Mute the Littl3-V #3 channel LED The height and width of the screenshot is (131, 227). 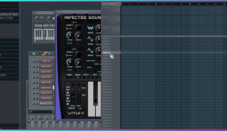point(30,72)
